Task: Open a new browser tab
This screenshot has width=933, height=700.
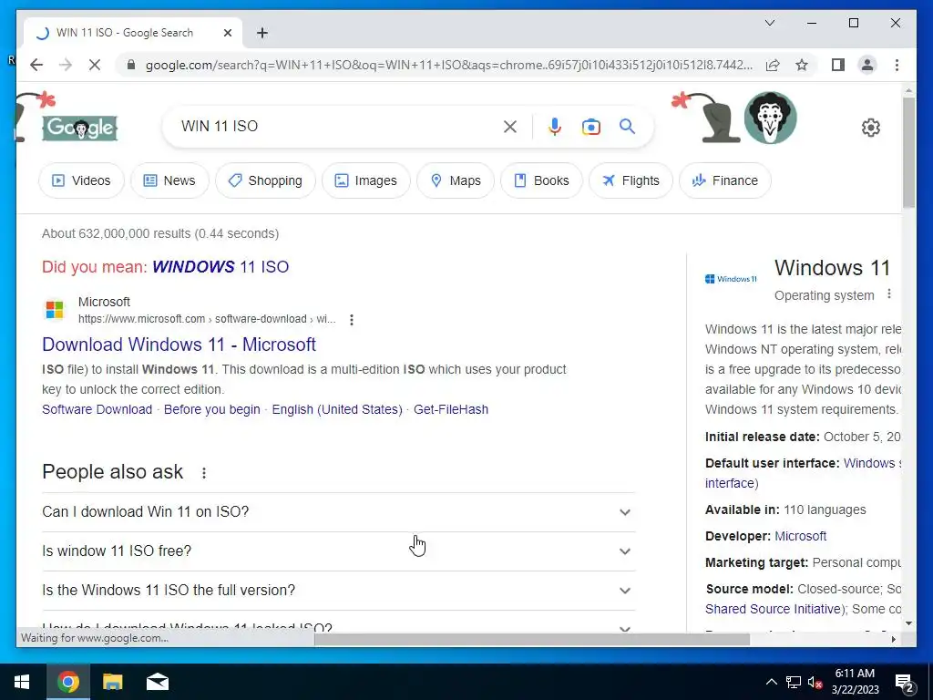Action: point(262,33)
